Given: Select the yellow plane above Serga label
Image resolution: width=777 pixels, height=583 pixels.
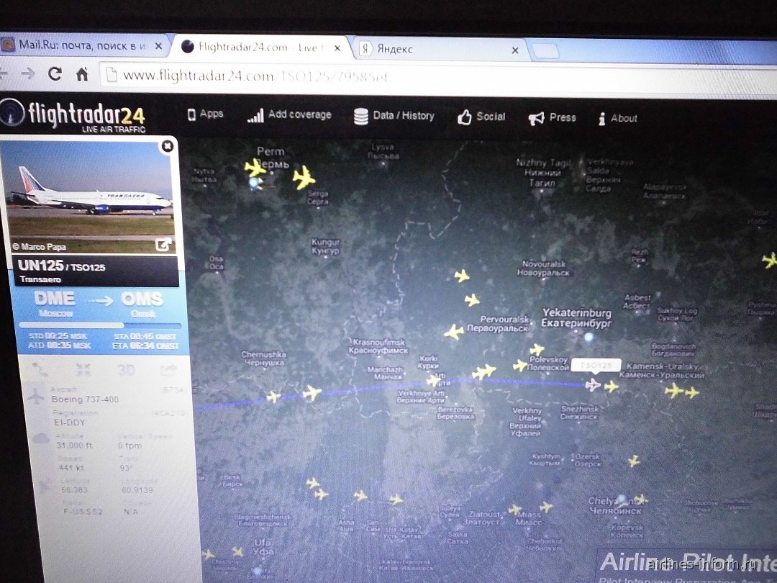Looking at the screenshot, I should tap(304, 178).
